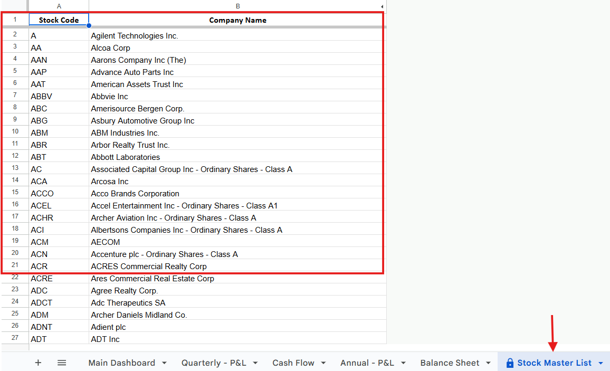This screenshot has height=371, width=610.
Task: Select the ABG stock code cell
Action: click(59, 120)
